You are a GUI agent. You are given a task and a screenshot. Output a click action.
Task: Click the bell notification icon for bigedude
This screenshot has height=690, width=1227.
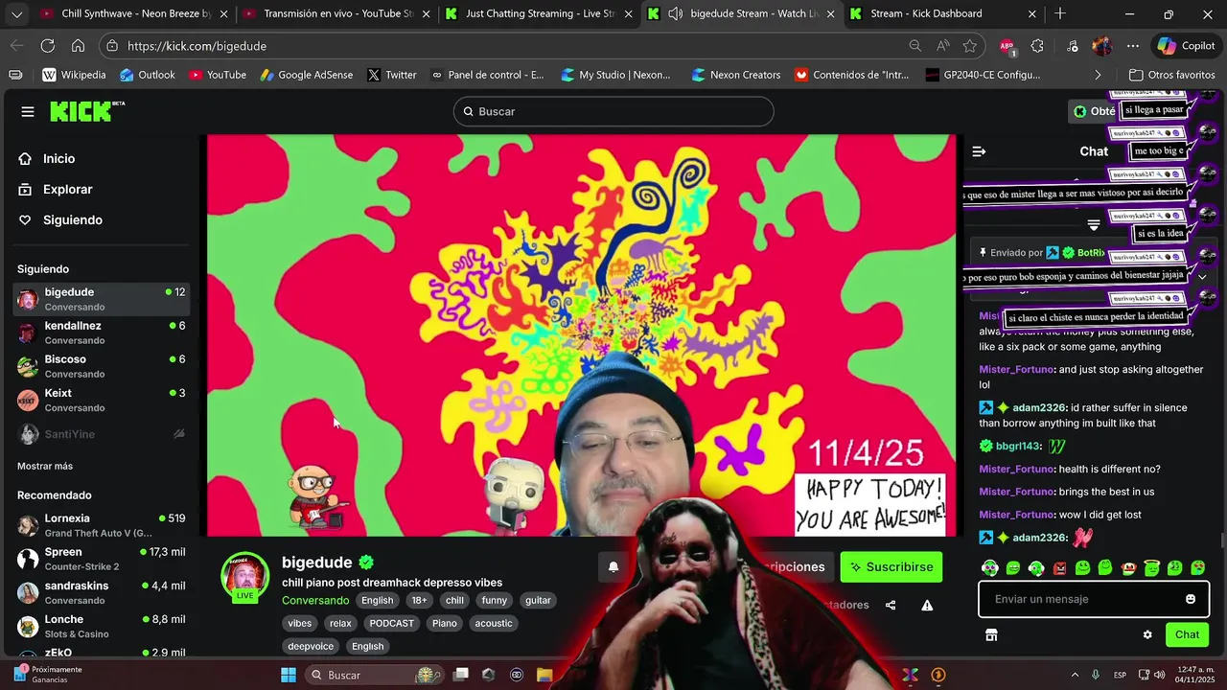pos(613,566)
